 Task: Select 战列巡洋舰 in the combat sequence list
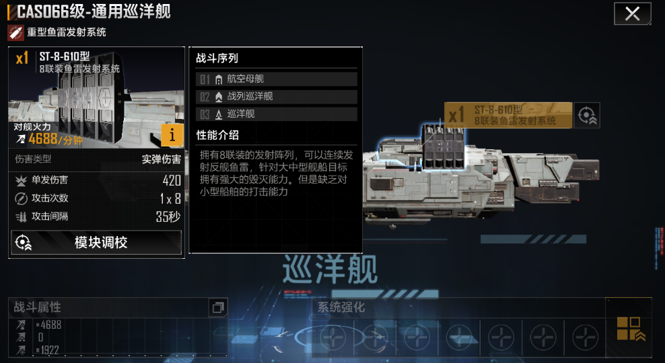(277, 97)
